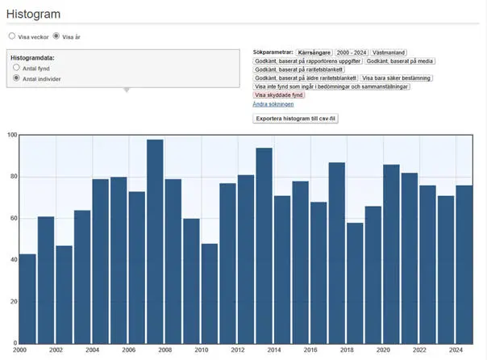Click the histogram bar for year 2018
Screen dimensions: 487x360
pyautogui.click(x=355, y=283)
